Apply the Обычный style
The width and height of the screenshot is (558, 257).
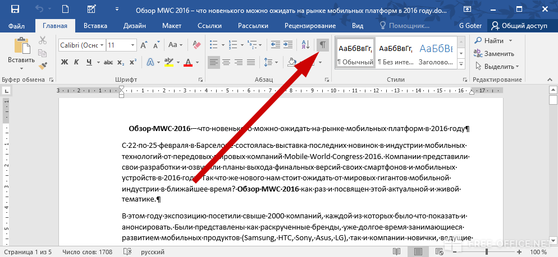click(355, 52)
